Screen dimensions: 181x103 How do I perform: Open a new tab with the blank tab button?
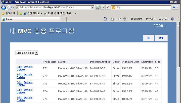coord(63,19)
